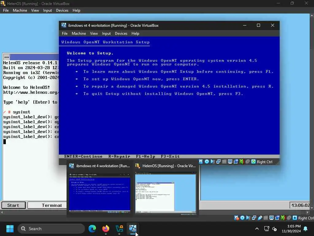Click 'R=Repair' in setup status line
The width and height of the screenshot is (314, 236).
(119, 156)
